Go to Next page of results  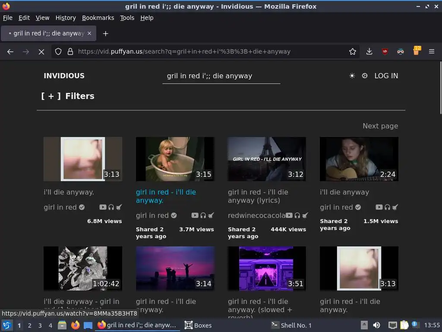coord(380,126)
